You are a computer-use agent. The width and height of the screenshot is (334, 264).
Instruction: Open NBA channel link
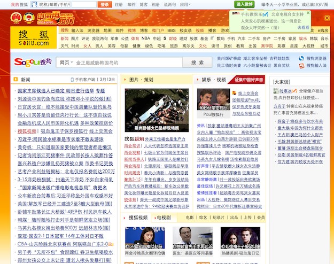point(146,38)
